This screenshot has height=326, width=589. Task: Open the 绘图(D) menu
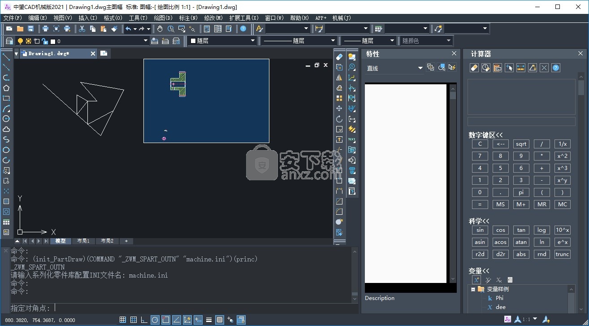[x=163, y=18]
